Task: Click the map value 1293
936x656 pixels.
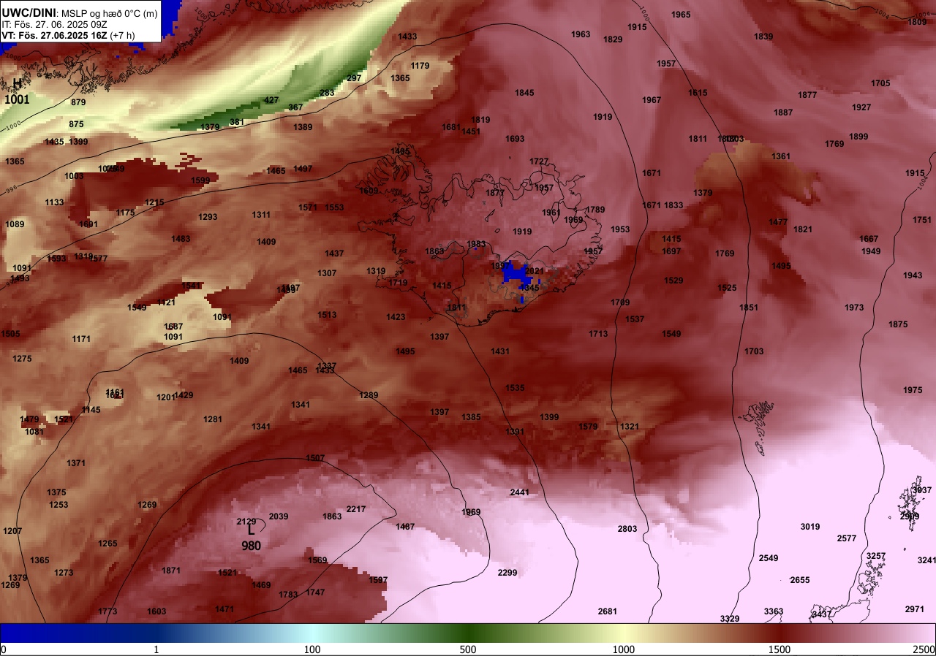Action: 208,217
